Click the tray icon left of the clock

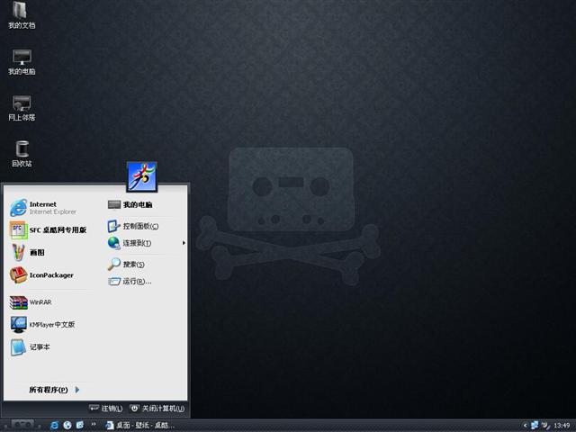pyautogui.click(x=546, y=426)
